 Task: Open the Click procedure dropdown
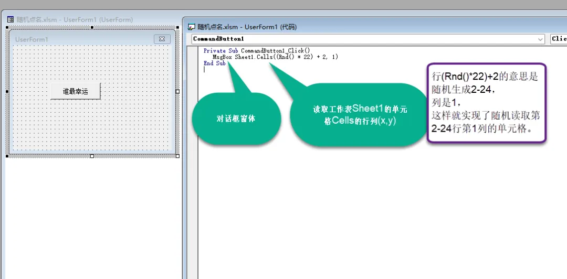click(559, 39)
